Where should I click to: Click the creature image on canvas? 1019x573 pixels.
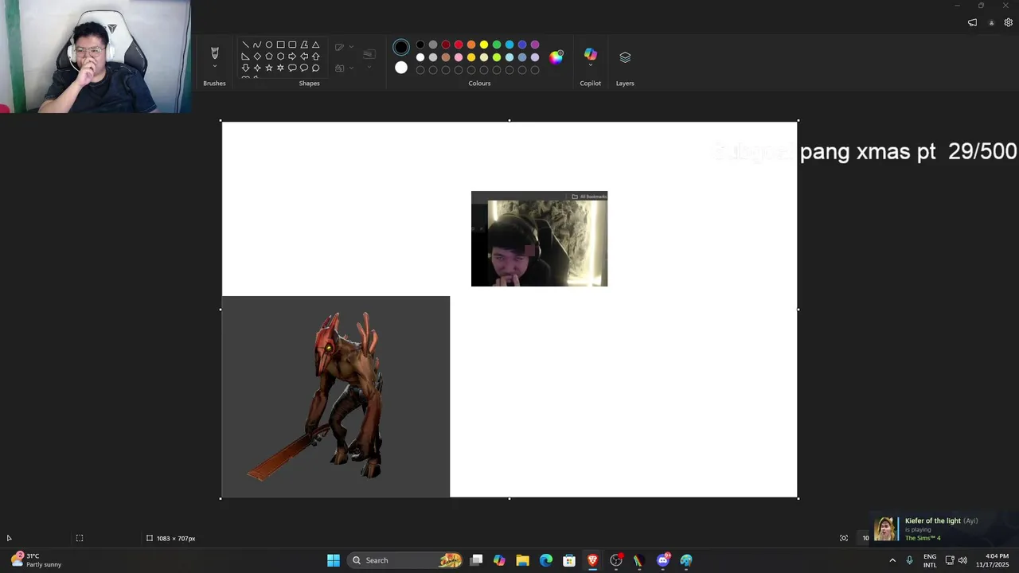click(336, 396)
